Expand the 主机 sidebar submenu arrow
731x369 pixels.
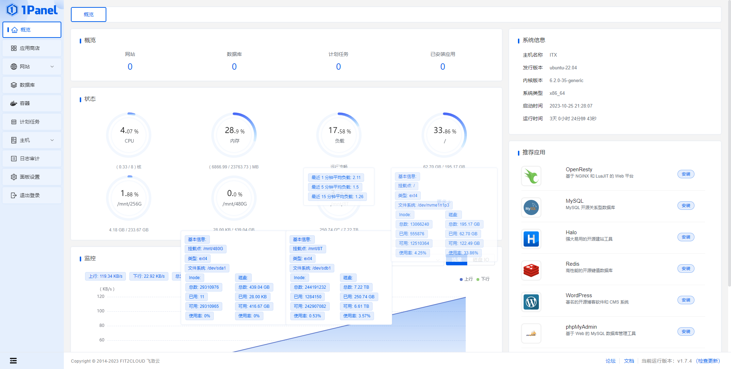[x=52, y=140]
